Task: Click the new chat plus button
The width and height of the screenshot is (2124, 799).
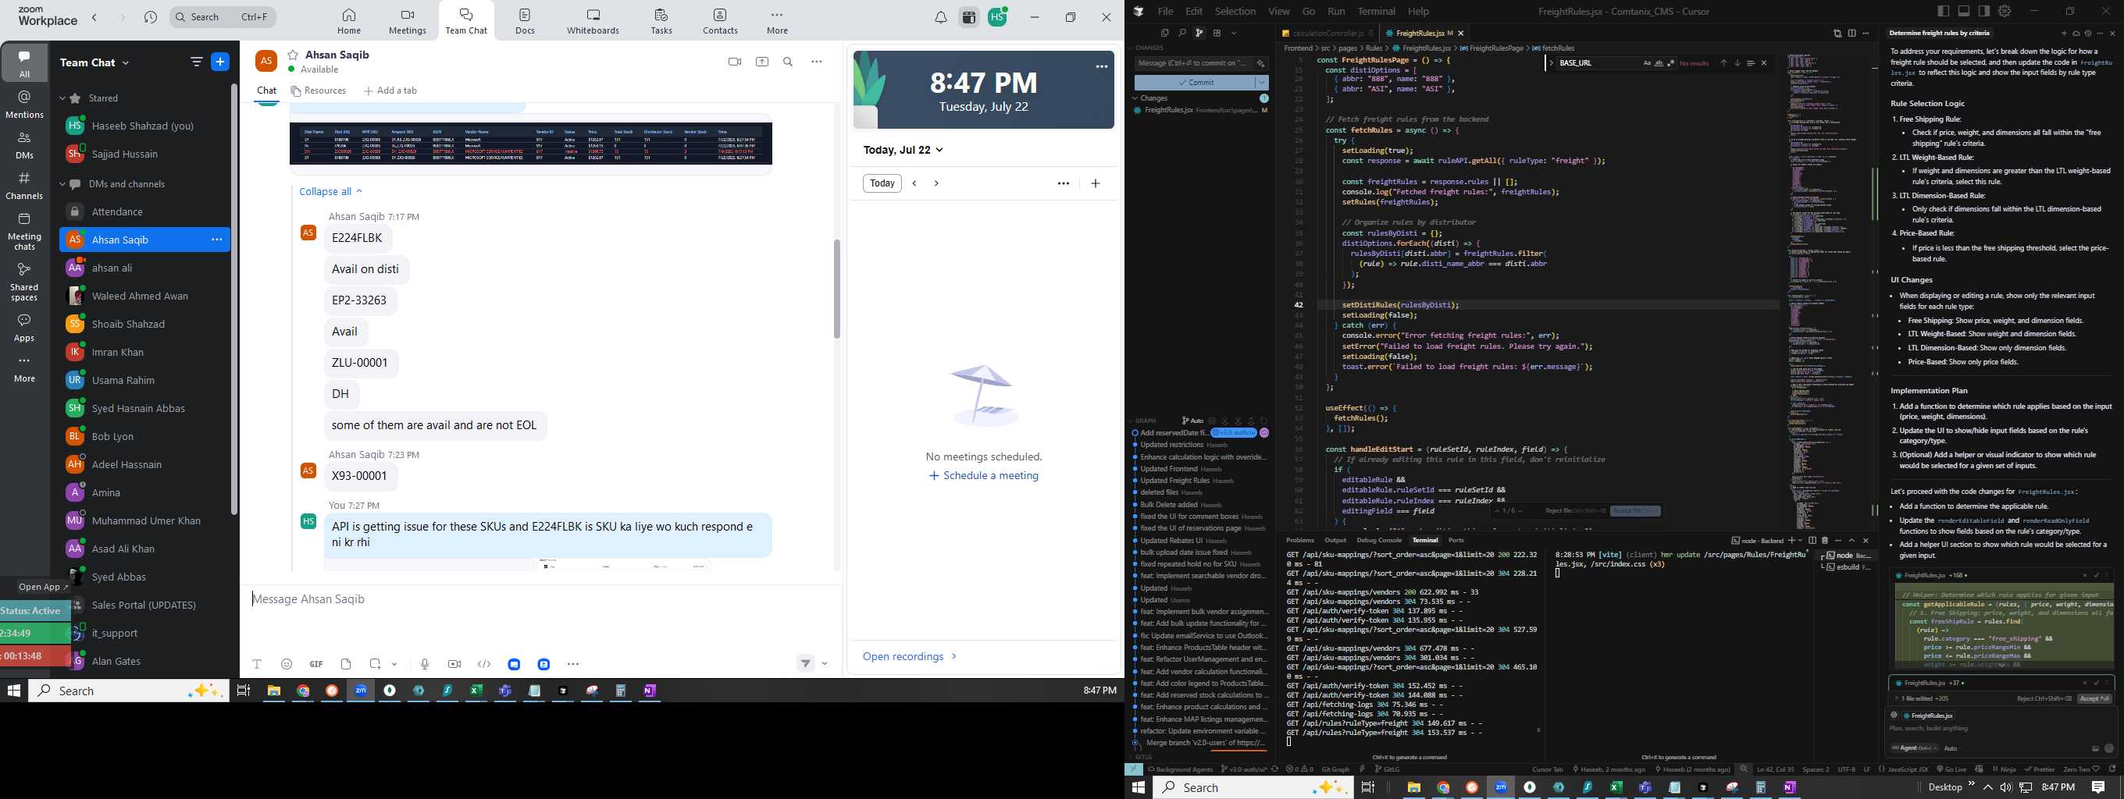Action: [220, 62]
